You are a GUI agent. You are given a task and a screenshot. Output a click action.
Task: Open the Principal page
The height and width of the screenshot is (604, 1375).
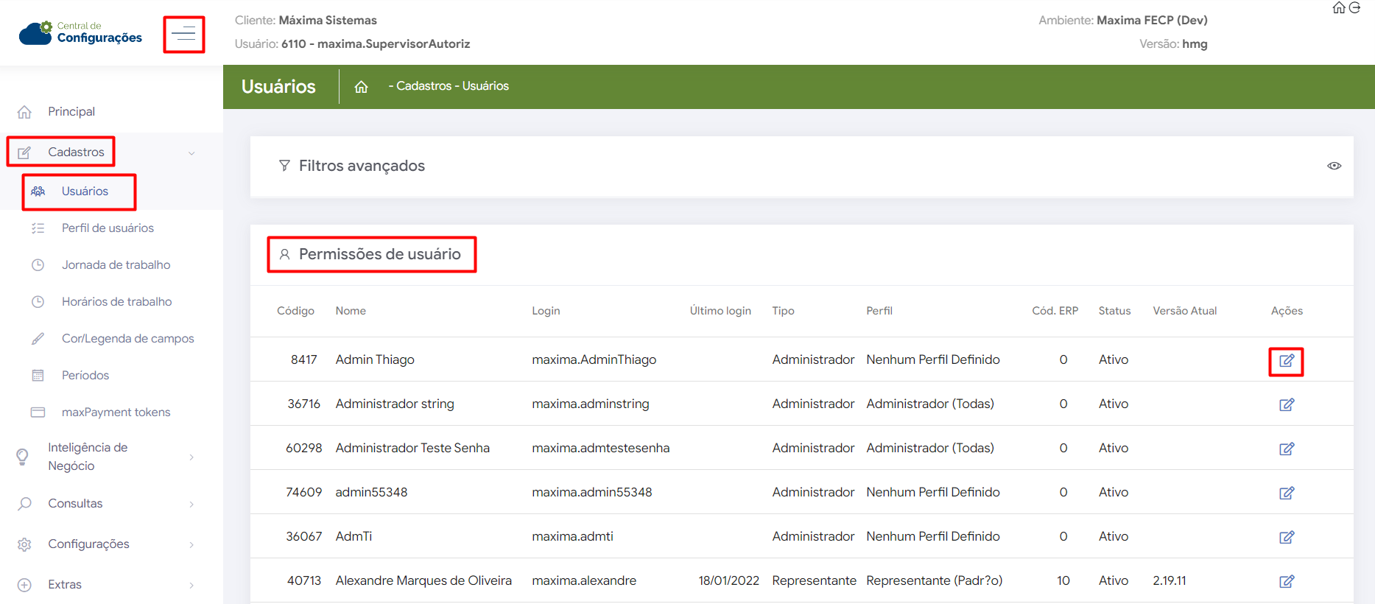71,112
